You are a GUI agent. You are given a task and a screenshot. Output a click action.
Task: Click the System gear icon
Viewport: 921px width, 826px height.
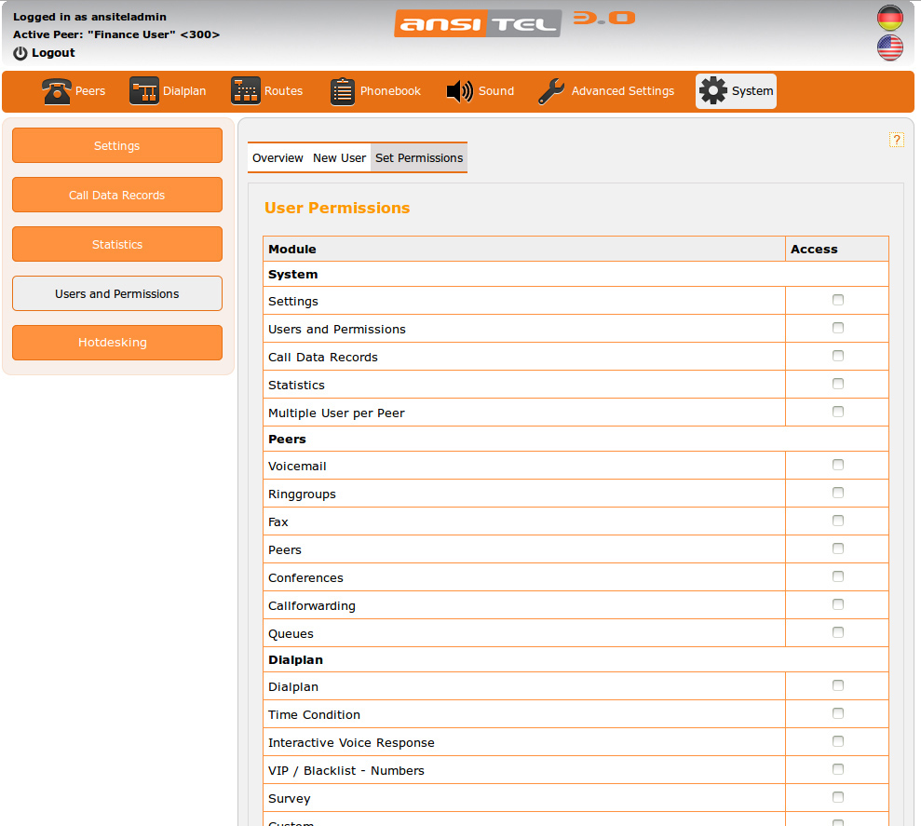pyautogui.click(x=713, y=91)
